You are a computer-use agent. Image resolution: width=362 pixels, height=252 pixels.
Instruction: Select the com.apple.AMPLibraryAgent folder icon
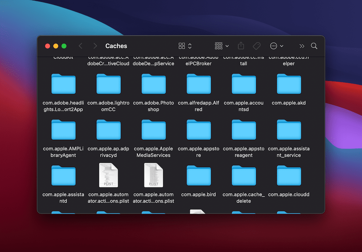click(63, 130)
